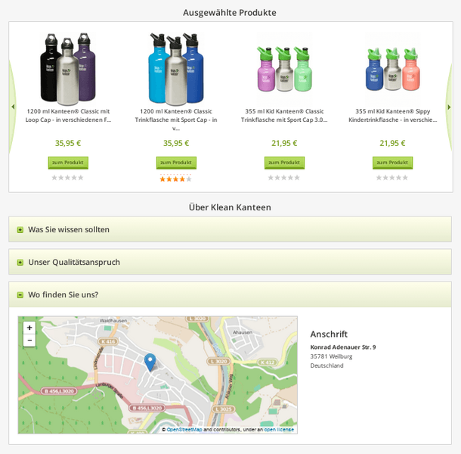
Task: Click star rating of Loop Cap product
Action: coord(67,178)
